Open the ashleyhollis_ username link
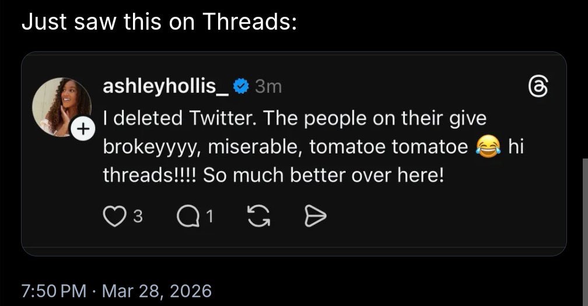The height and width of the screenshot is (306, 588). (166, 87)
